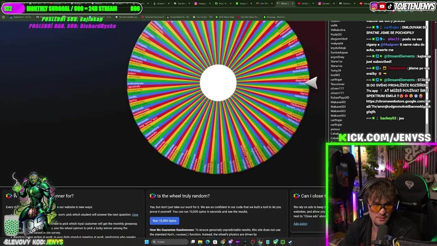Switch to the (2636) YouTube tab
Viewport: 437px width, 246px height.
pos(305,3)
